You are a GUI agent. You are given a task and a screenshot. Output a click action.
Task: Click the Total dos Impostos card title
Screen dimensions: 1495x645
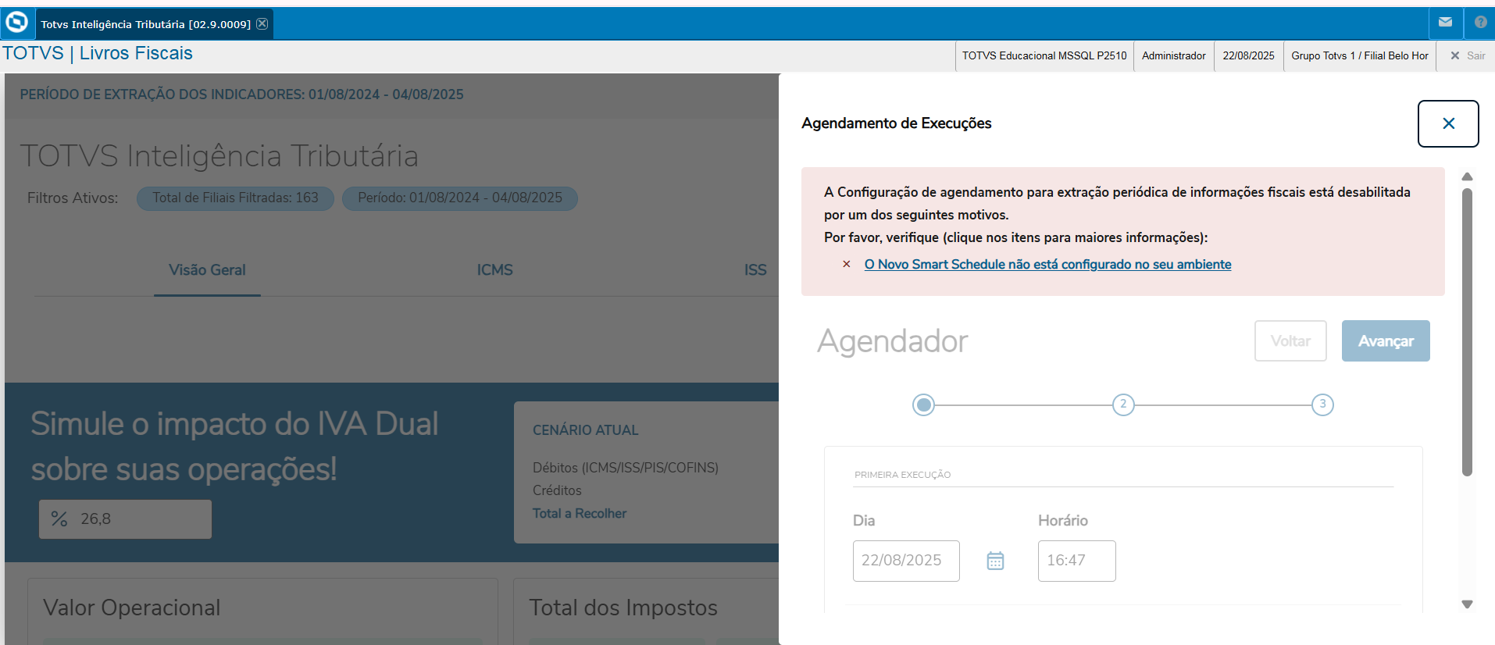623,608
